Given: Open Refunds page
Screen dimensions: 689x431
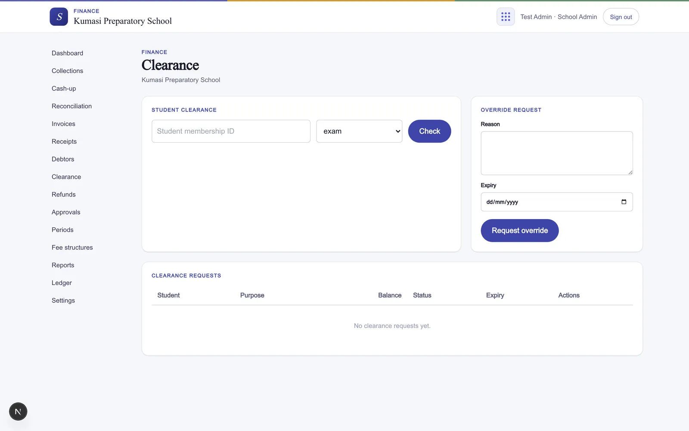Looking at the screenshot, I should (x=63, y=194).
